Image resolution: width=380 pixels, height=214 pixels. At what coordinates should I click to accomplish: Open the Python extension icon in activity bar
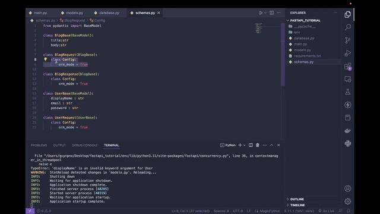coord(347,144)
